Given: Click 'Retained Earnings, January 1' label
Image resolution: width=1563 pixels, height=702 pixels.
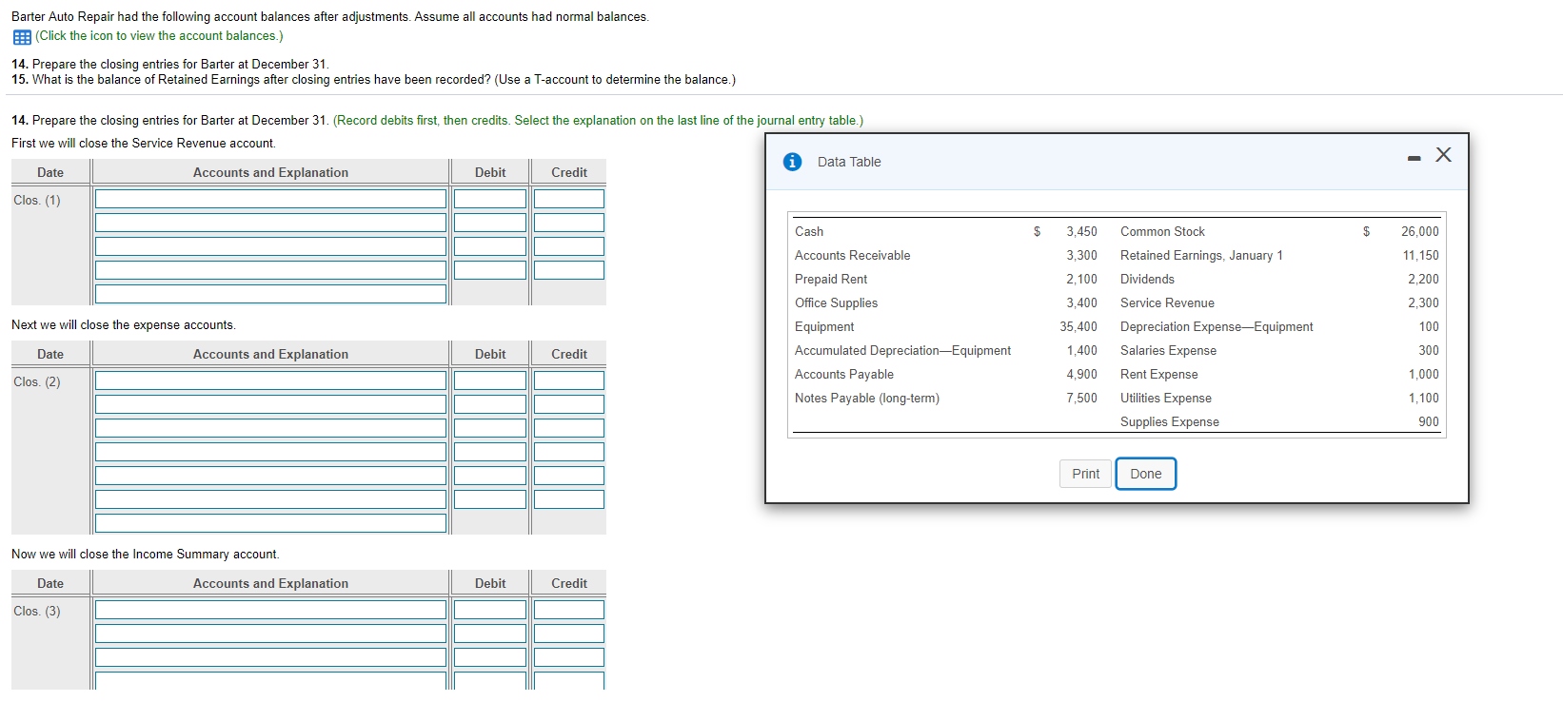Looking at the screenshot, I should (x=1201, y=255).
